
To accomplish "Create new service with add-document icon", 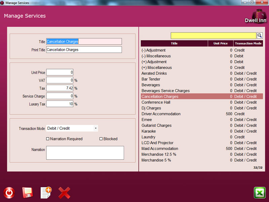I will [46, 193].
